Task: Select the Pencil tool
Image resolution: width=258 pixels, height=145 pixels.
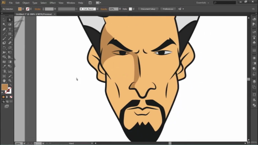Action: click(x=10, y=39)
